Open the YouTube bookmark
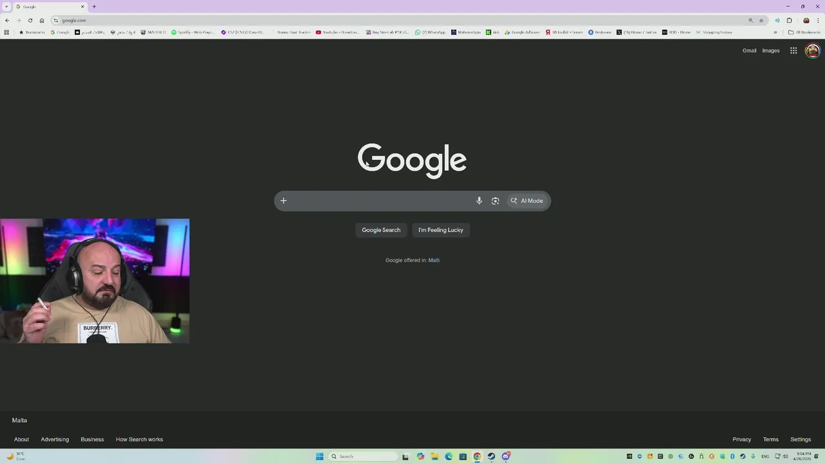 [x=338, y=32]
